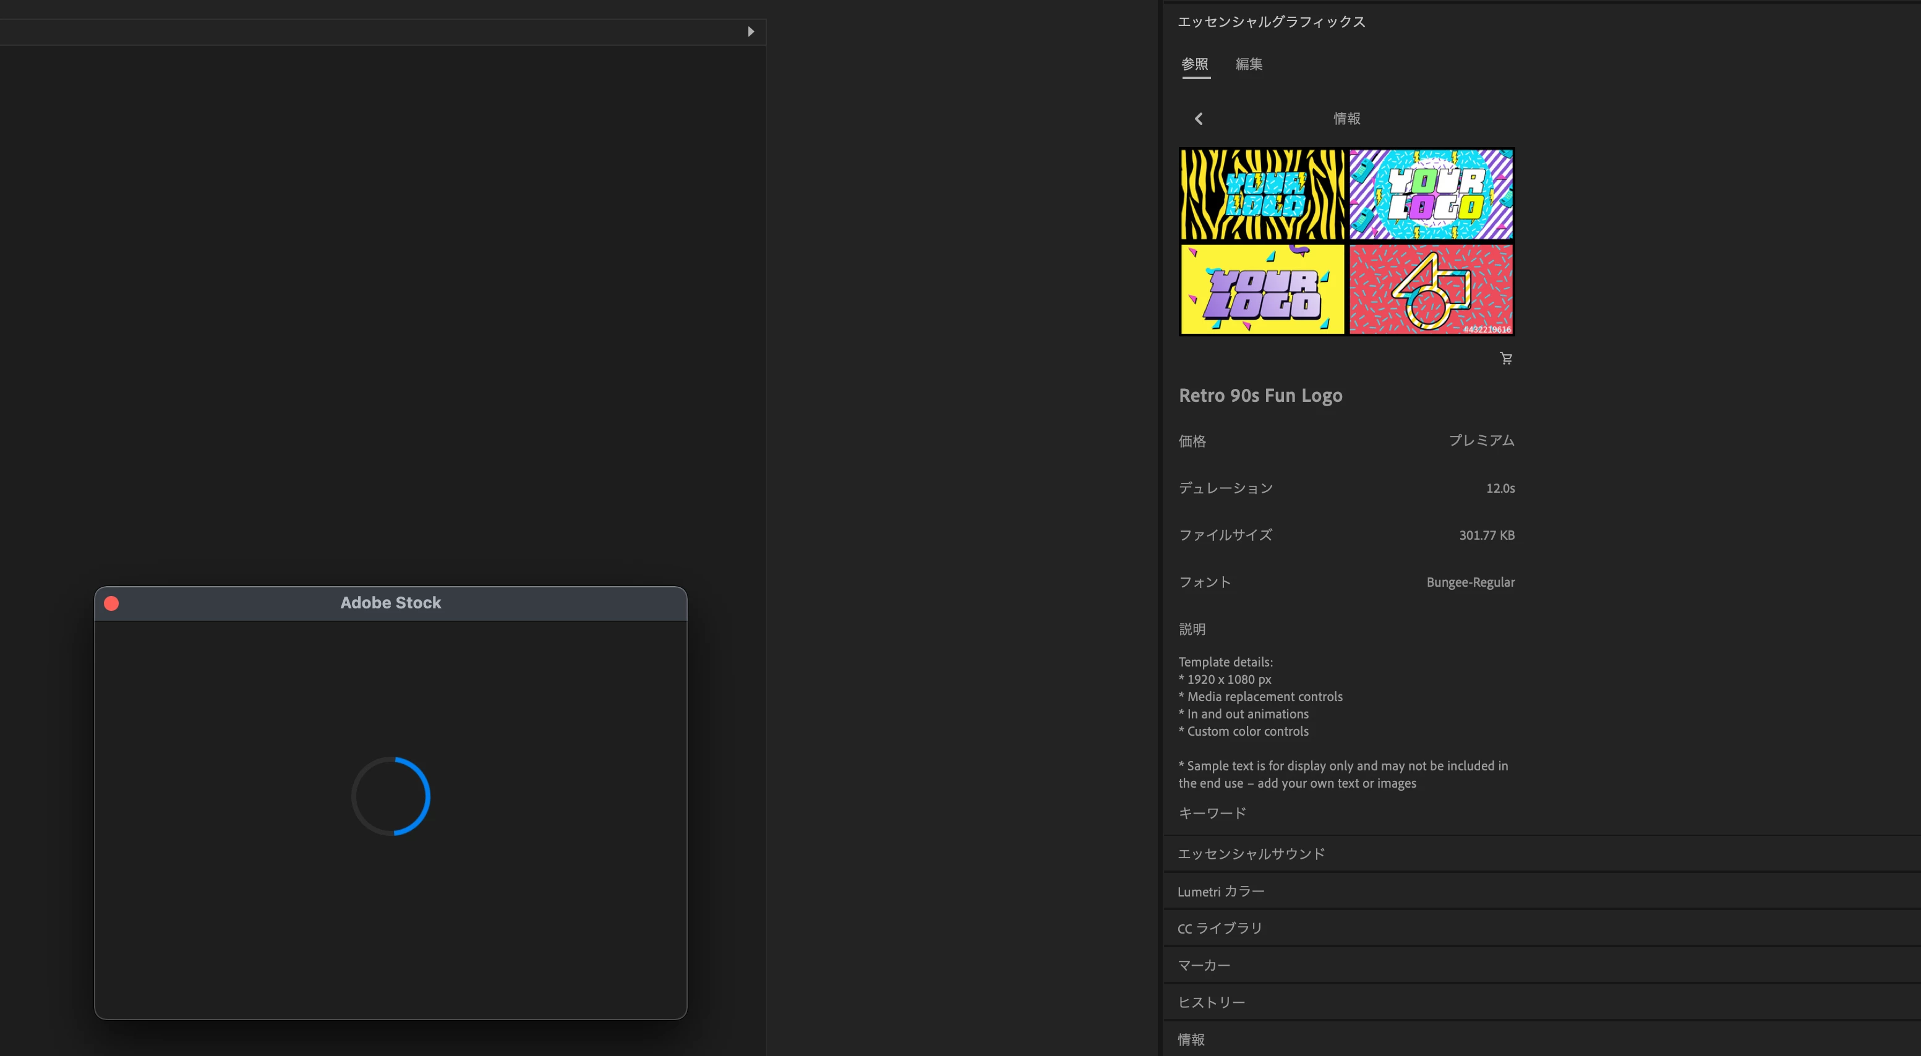The width and height of the screenshot is (1921, 1056).
Task: Expand the Lumetri カラー panel
Action: click(x=1221, y=892)
